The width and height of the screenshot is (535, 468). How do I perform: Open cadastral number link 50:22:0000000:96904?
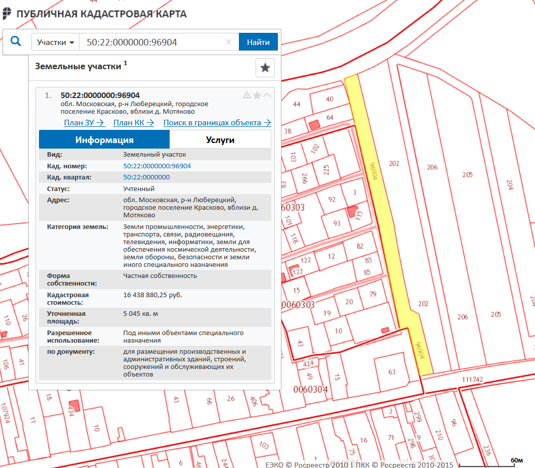click(x=157, y=166)
